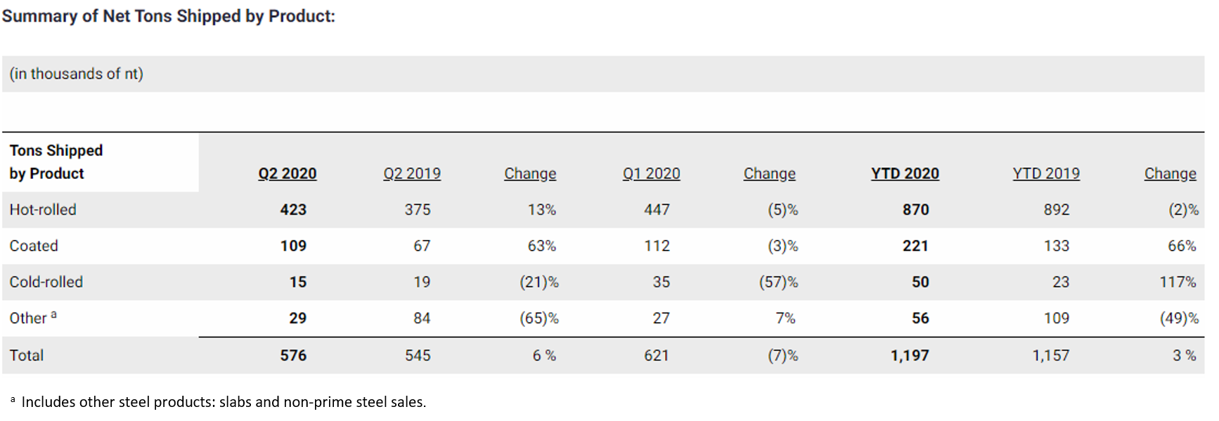This screenshot has height=421, width=1219.
Task: Click the Change header following Q2 2019
Action: (x=530, y=173)
